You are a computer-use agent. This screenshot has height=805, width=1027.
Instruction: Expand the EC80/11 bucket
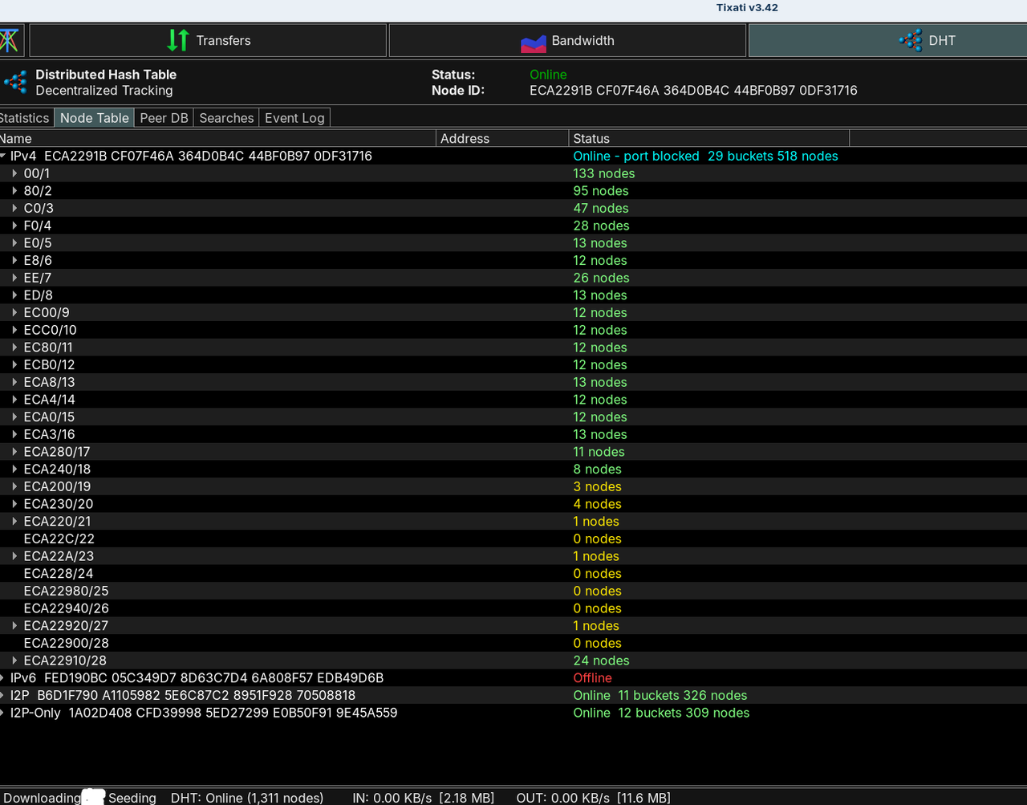[x=14, y=348]
